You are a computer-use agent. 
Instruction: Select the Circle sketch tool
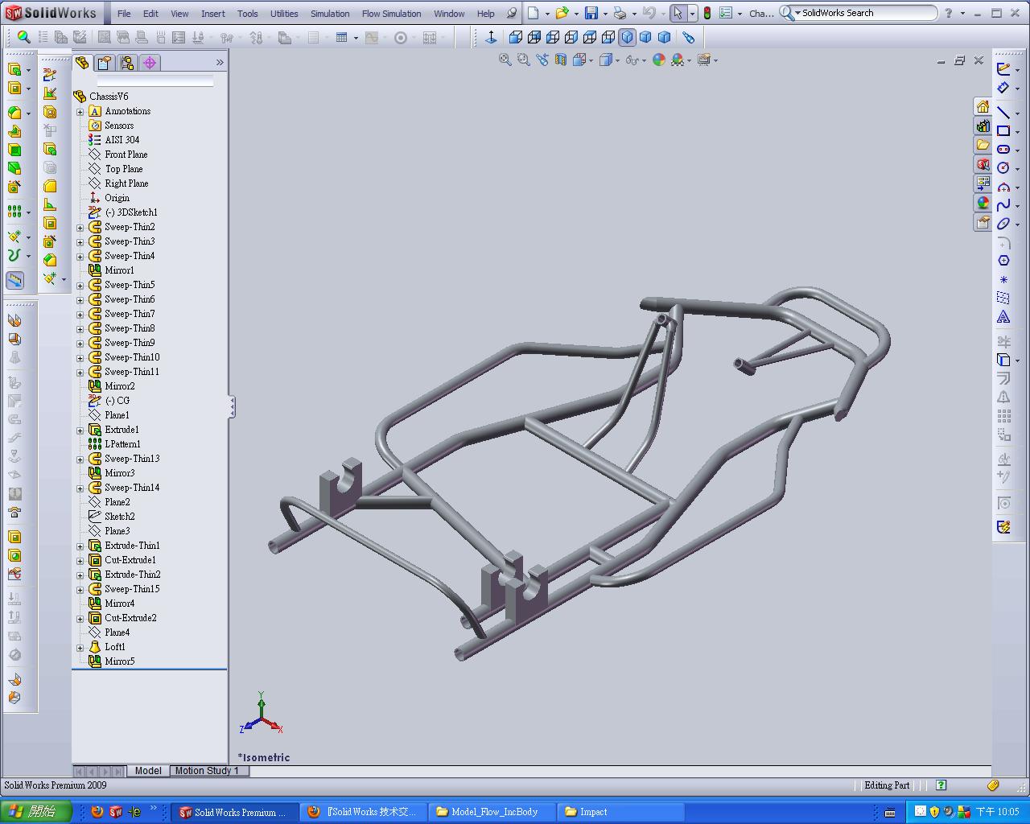1003,167
